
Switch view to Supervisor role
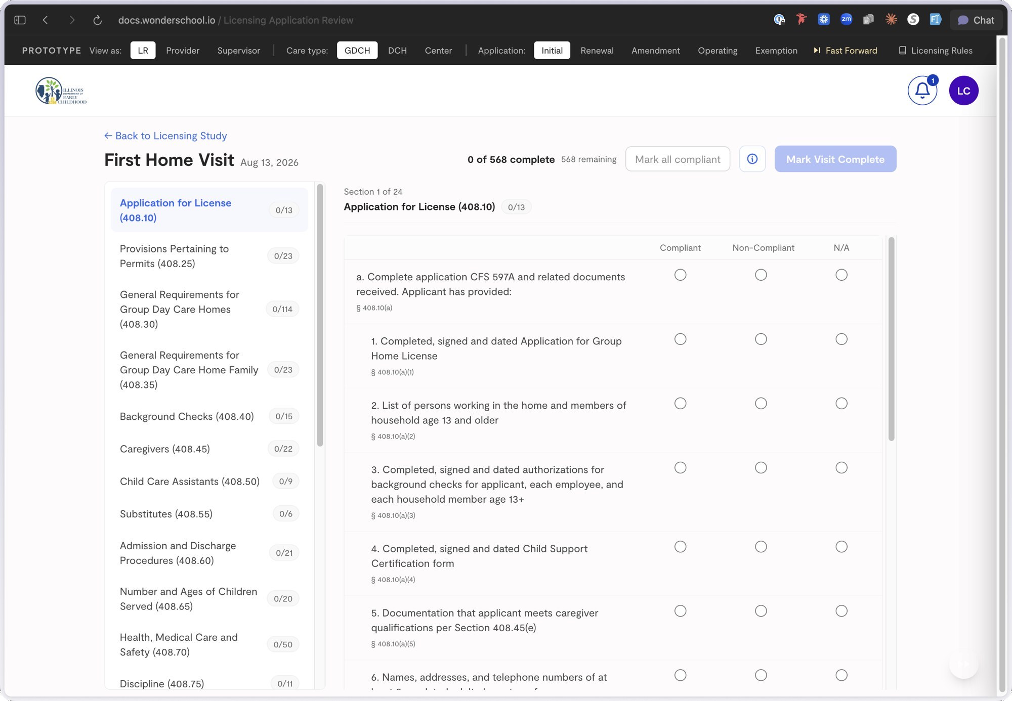pyautogui.click(x=239, y=51)
